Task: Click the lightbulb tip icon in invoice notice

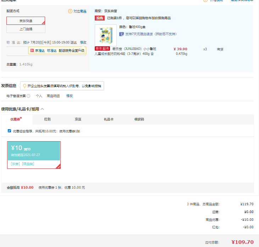Action: 24,86
